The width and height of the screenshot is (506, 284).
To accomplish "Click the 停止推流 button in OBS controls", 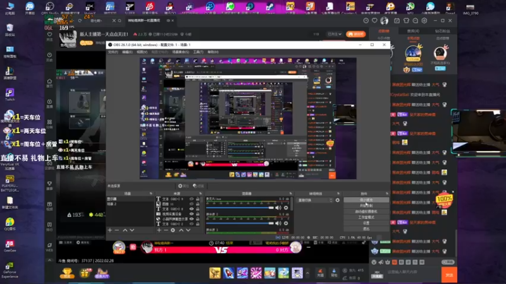I will click(366, 200).
